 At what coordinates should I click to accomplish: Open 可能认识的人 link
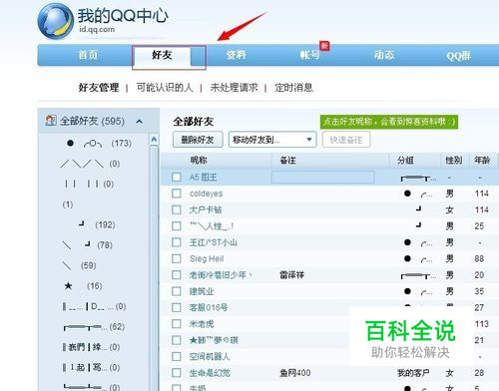(x=165, y=88)
